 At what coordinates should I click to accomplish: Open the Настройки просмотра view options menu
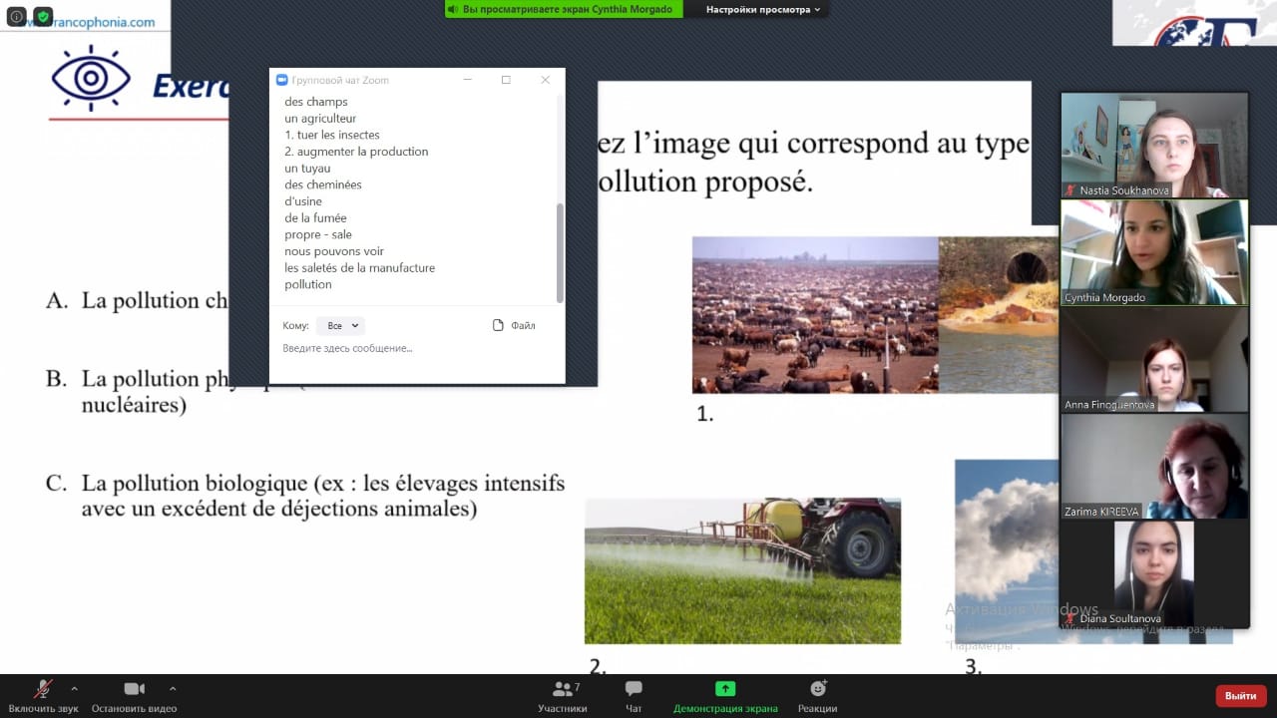pos(763,10)
